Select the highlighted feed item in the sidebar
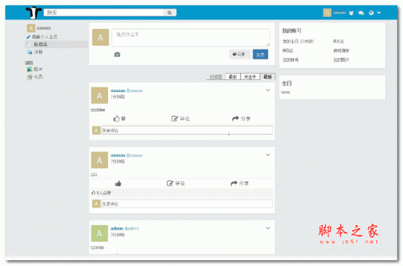This screenshot has height=266, width=403. click(x=56, y=44)
